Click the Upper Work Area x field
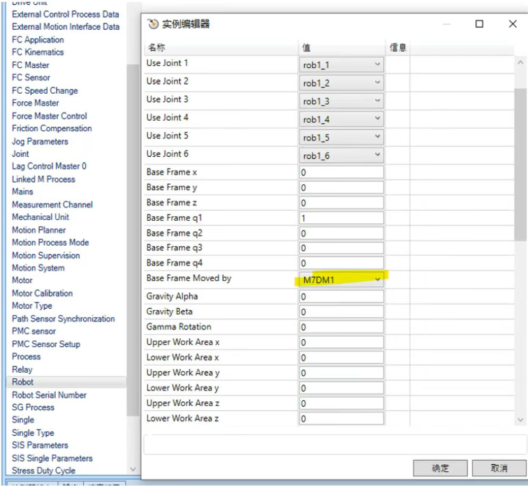 (x=341, y=343)
